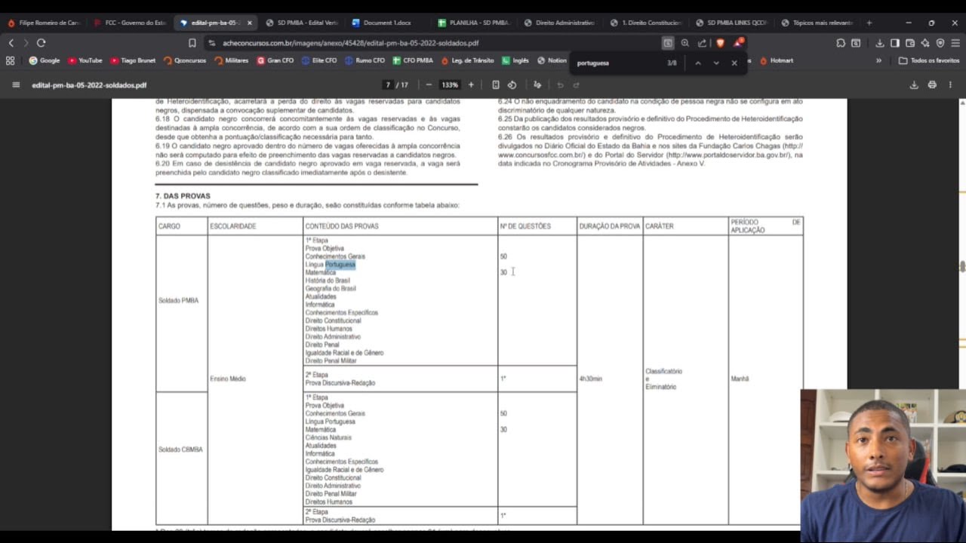Close the find bar
The width and height of the screenshot is (966, 543).
(x=734, y=63)
